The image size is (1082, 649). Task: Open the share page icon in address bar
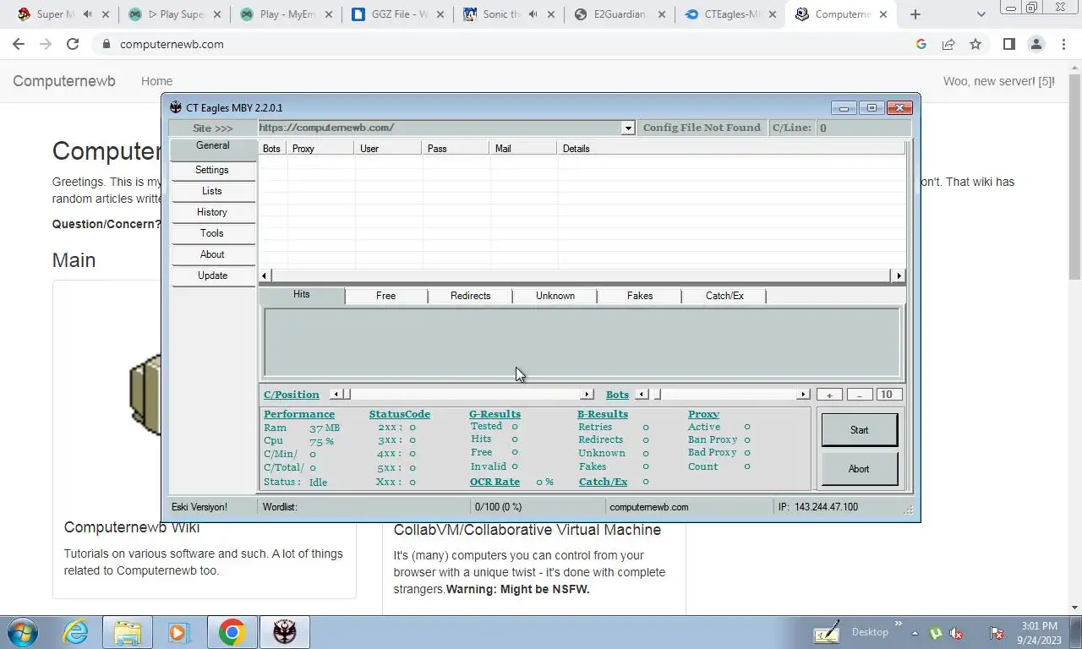[x=948, y=44]
